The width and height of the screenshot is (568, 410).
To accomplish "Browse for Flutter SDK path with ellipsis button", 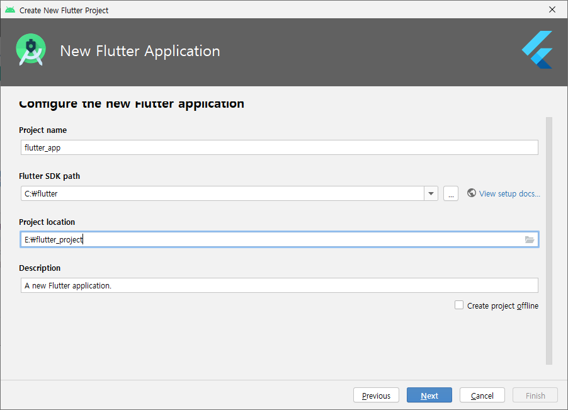I will coord(451,193).
